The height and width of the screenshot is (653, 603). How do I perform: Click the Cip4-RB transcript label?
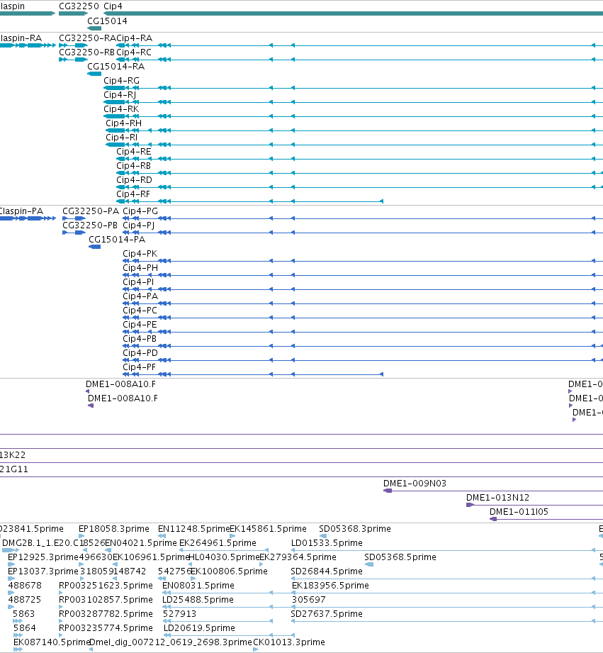click(134, 166)
